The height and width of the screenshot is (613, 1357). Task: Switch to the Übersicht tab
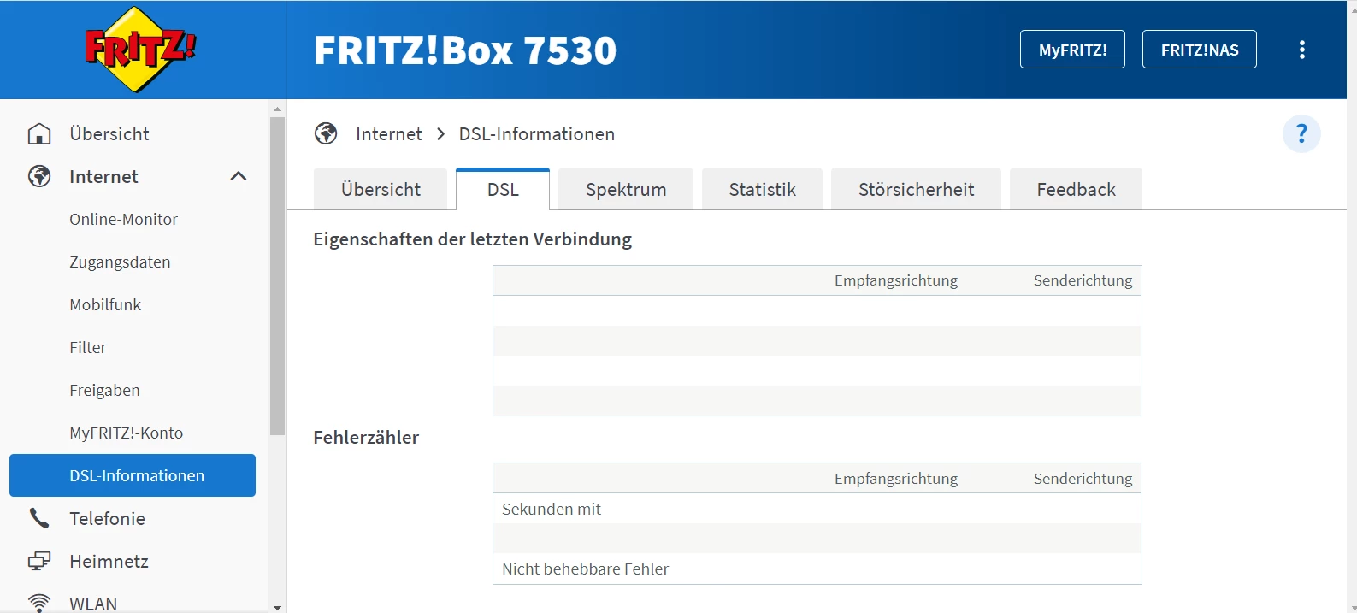tap(381, 189)
